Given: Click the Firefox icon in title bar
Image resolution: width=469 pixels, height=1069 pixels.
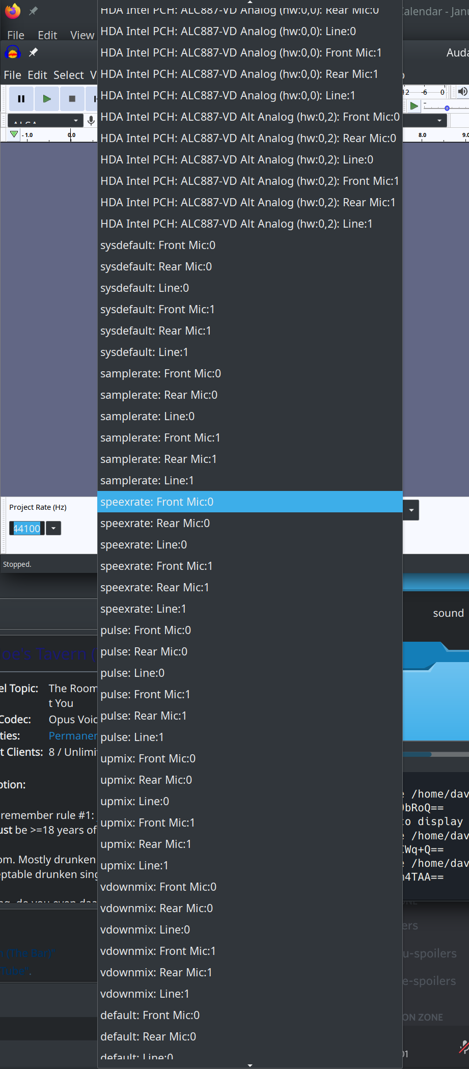Looking at the screenshot, I should tap(13, 11).
